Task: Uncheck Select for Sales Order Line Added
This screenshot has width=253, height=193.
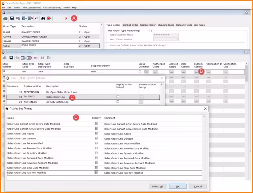Action: coord(96,133)
